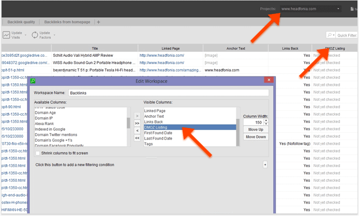Open the Backlinks from homepage tab

coord(67,22)
